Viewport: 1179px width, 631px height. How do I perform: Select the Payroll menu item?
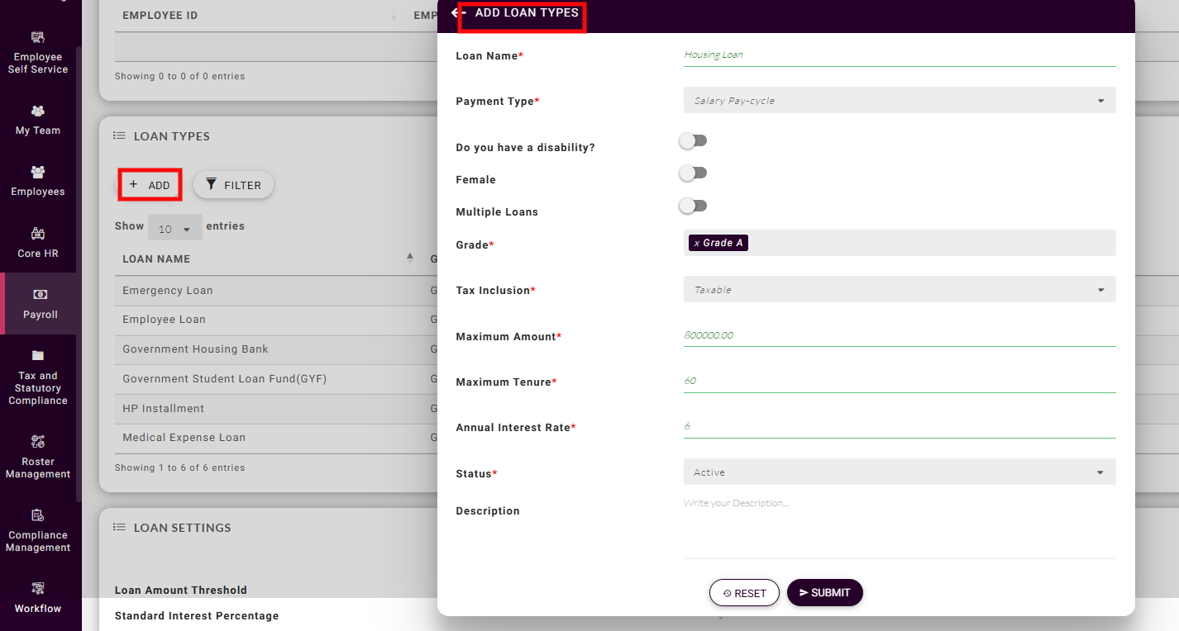40,303
